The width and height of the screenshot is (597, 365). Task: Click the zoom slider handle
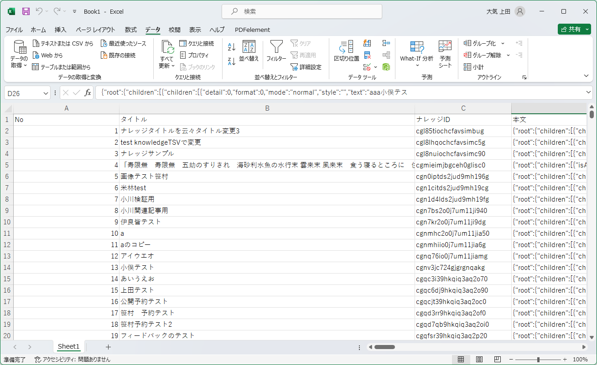pos(539,360)
